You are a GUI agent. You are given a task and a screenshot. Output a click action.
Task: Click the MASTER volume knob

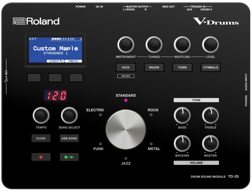[x=210, y=144]
